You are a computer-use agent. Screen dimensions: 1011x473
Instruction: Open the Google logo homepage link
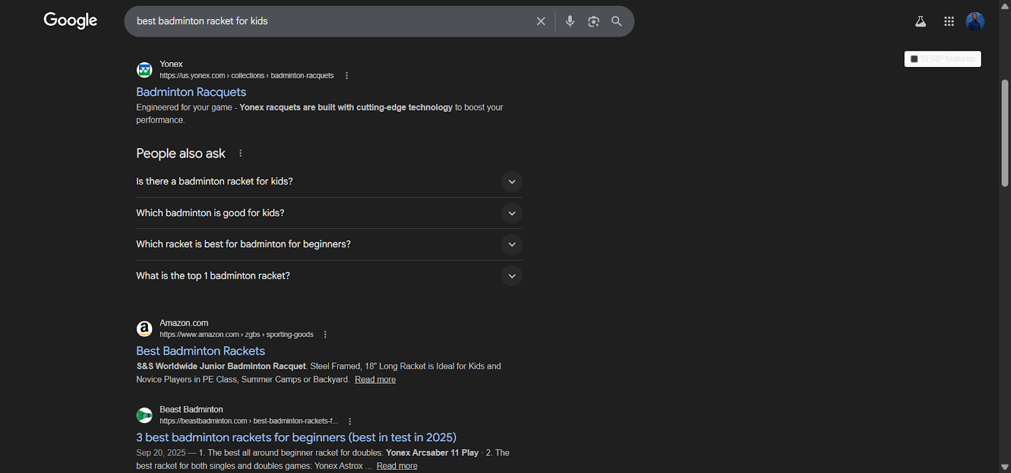click(70, 21)
